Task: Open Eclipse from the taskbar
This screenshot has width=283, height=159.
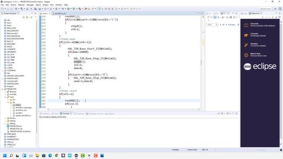Action: click(x=76, y=155)
